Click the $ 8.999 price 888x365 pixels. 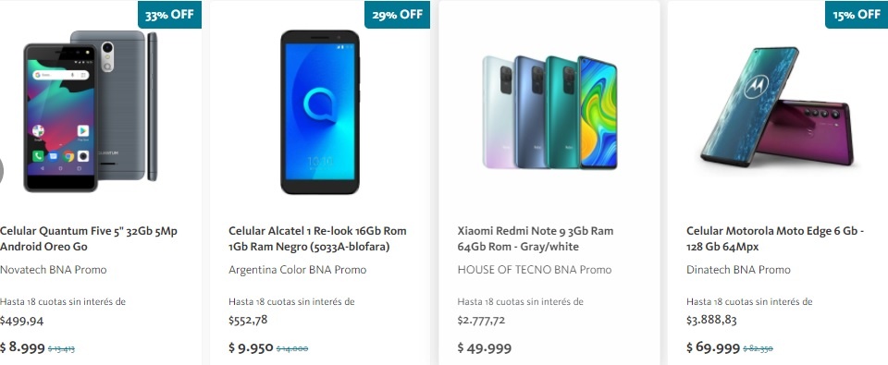pyautogui.click(x=22, y=347)
